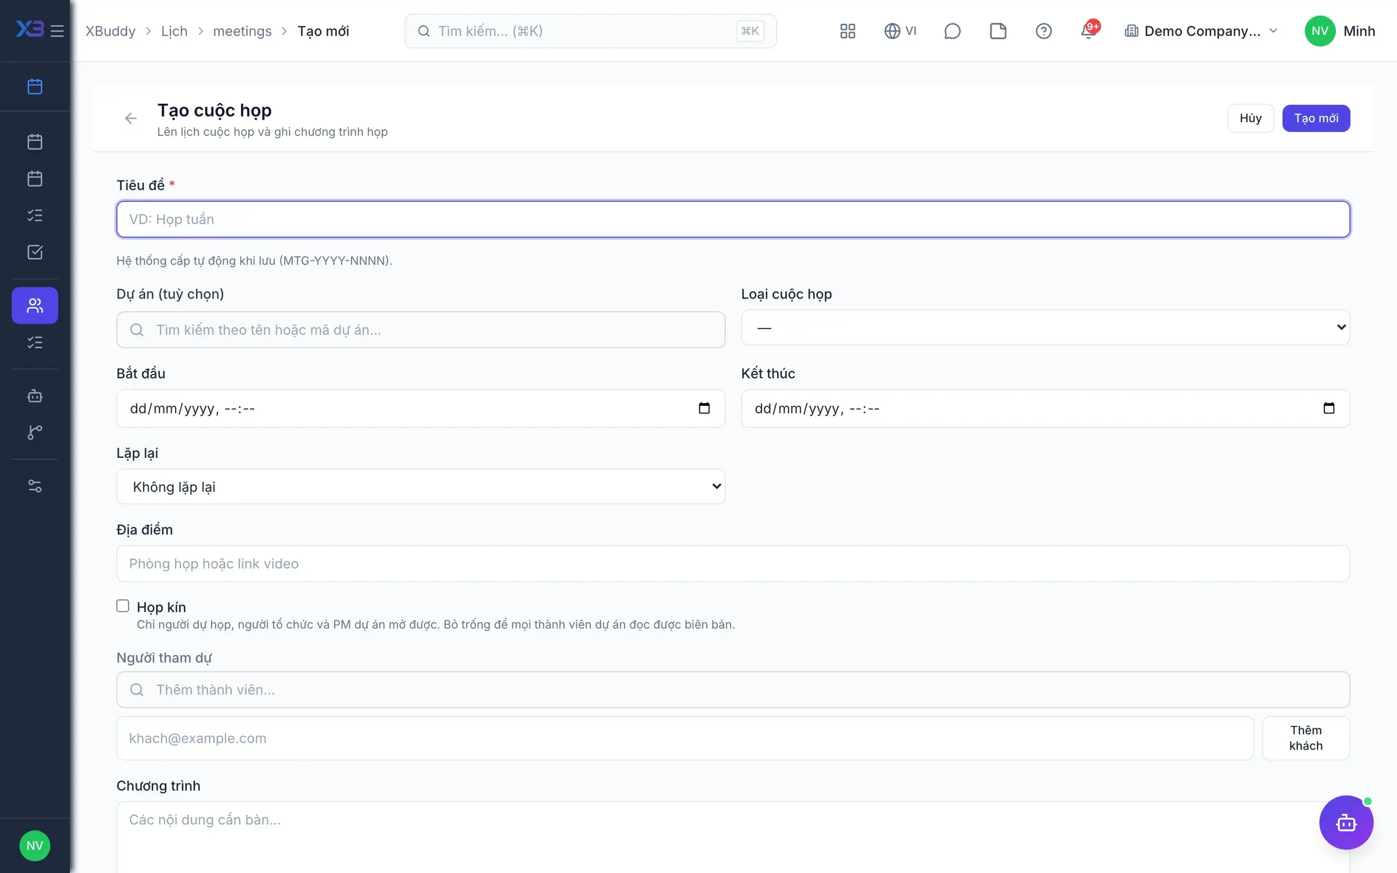The width and height of the screenshot is (1397, 873).
Task: Open the sliders settings icon in the sidebar
Action: pos(34,486)
